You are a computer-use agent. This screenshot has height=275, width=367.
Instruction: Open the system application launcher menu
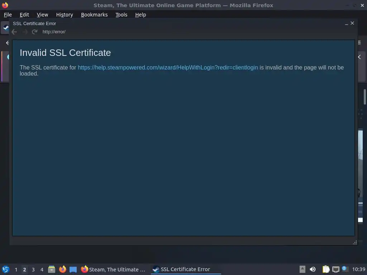tap(6, 269)
